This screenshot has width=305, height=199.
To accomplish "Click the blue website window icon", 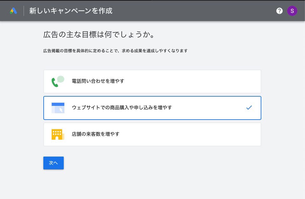I will (58, 108).
